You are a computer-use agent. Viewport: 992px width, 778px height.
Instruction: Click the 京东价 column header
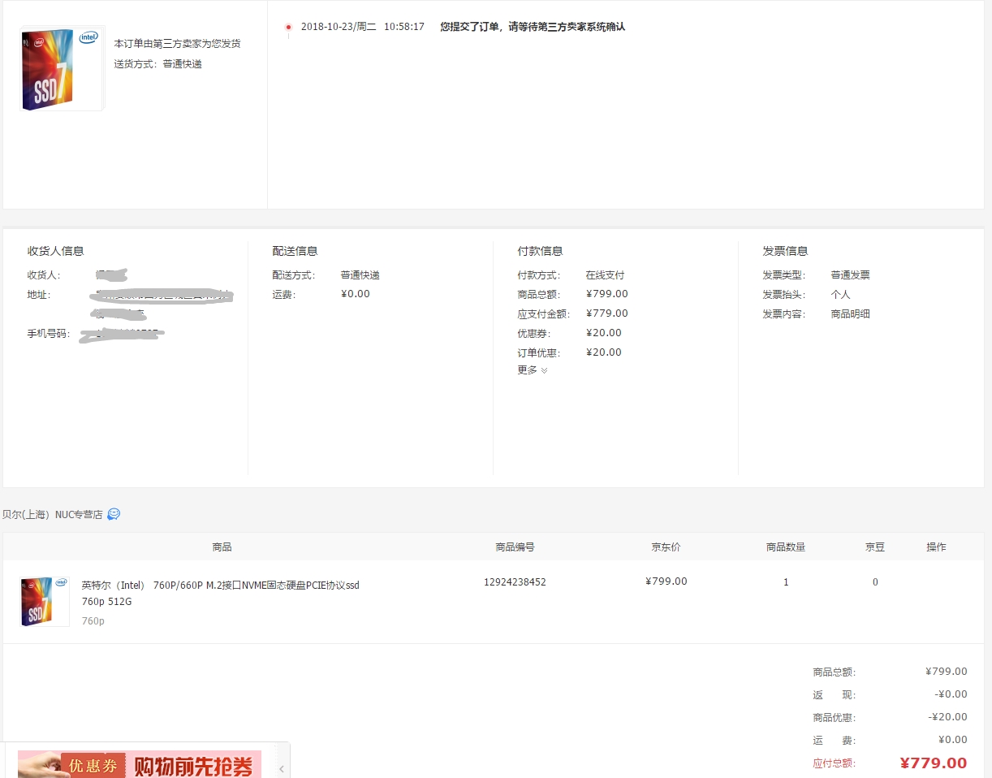click(x=666, y=547)
